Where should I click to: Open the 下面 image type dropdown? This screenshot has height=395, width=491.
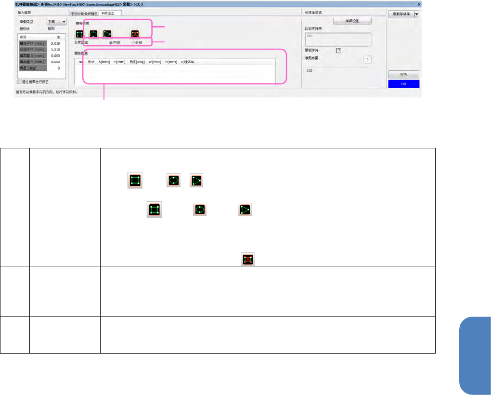click(x=56, y=21)
